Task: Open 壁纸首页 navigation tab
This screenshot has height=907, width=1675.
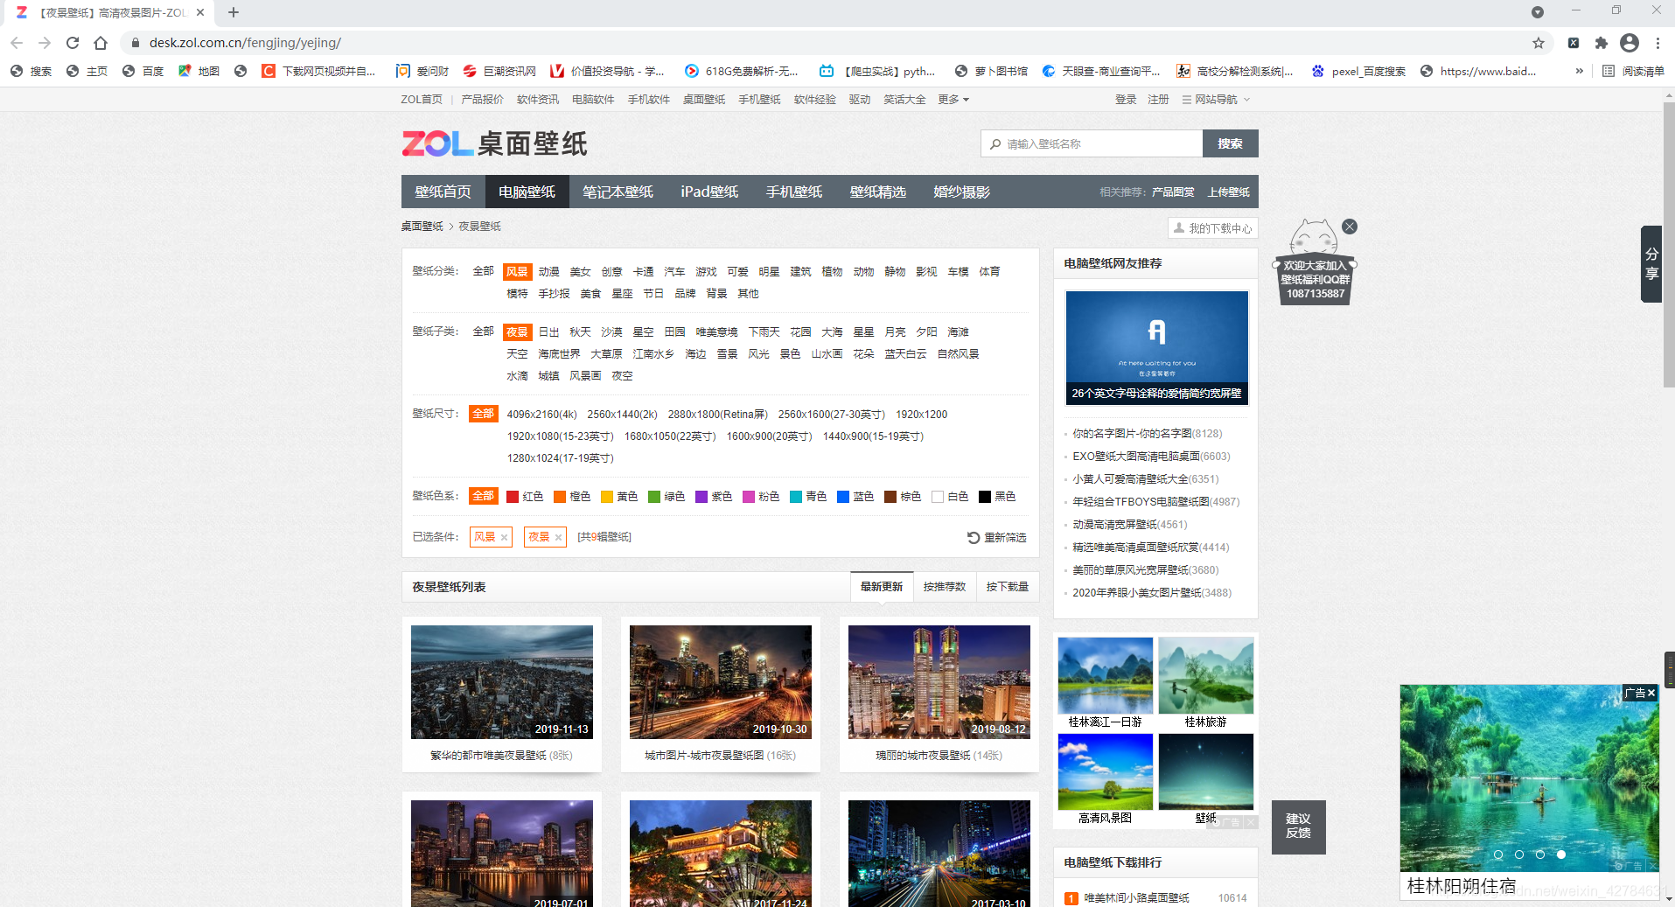Action: (443, 192)
